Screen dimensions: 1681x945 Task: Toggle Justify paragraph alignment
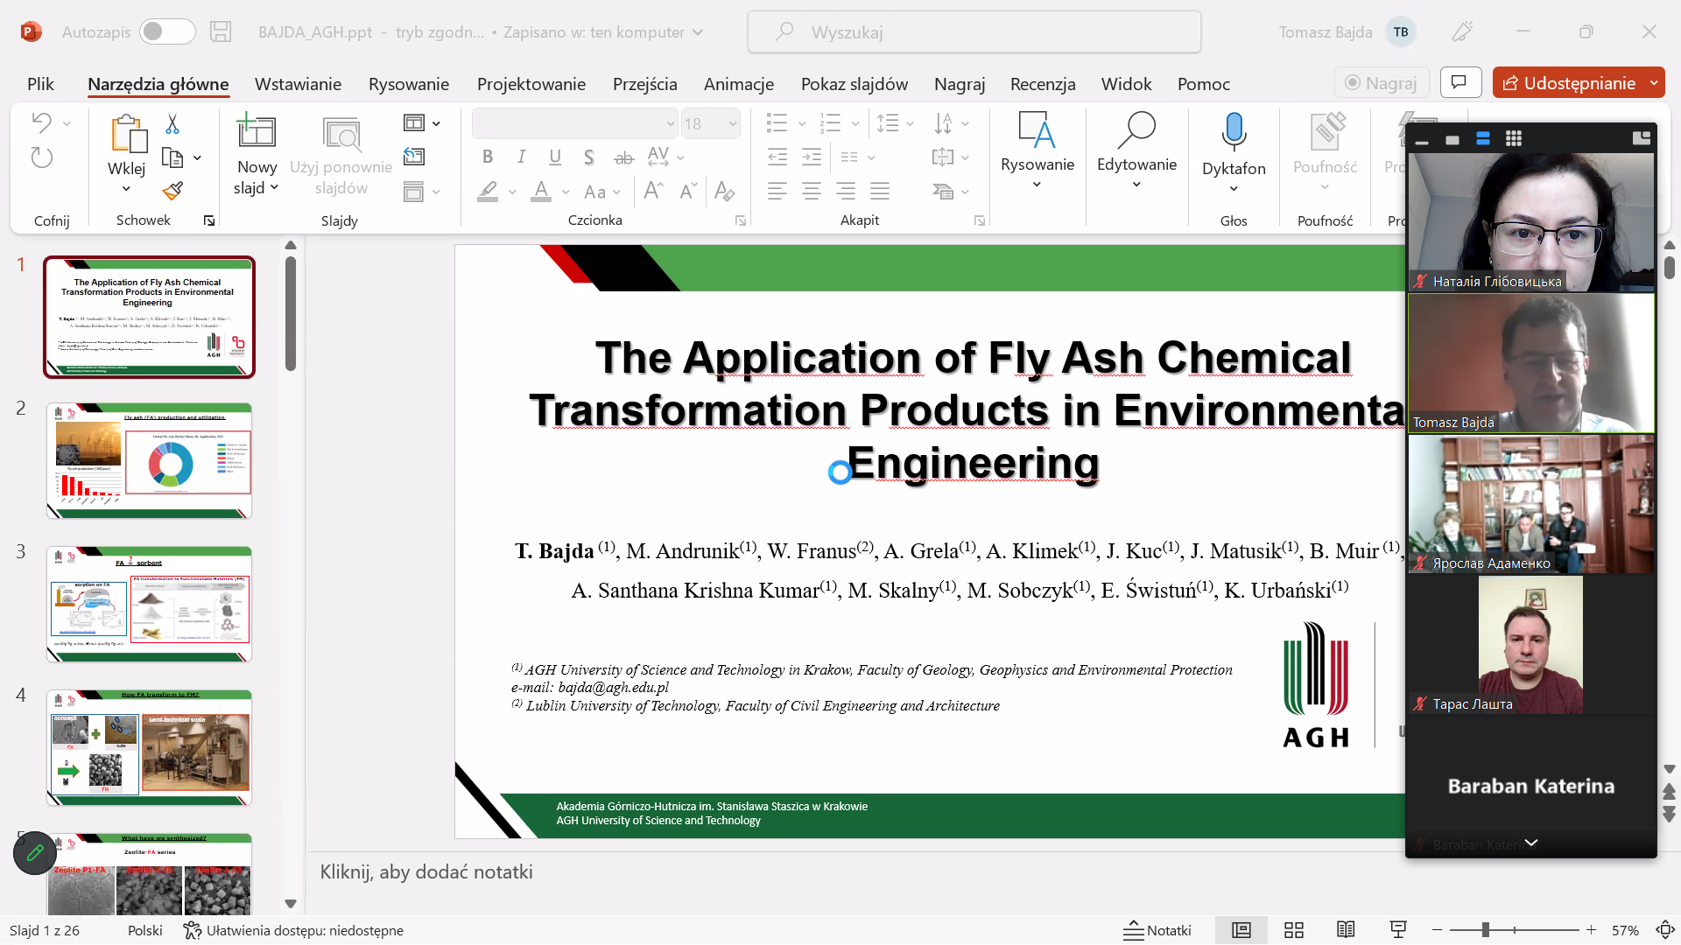[880, 191]
